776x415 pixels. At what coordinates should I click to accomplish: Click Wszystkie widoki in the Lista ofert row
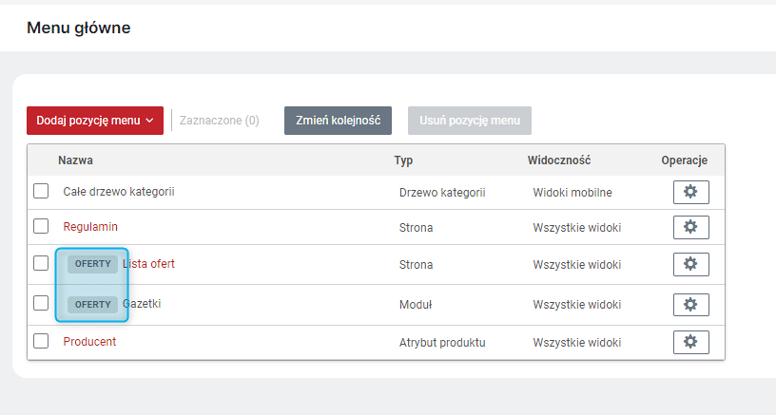coord(577,265)
